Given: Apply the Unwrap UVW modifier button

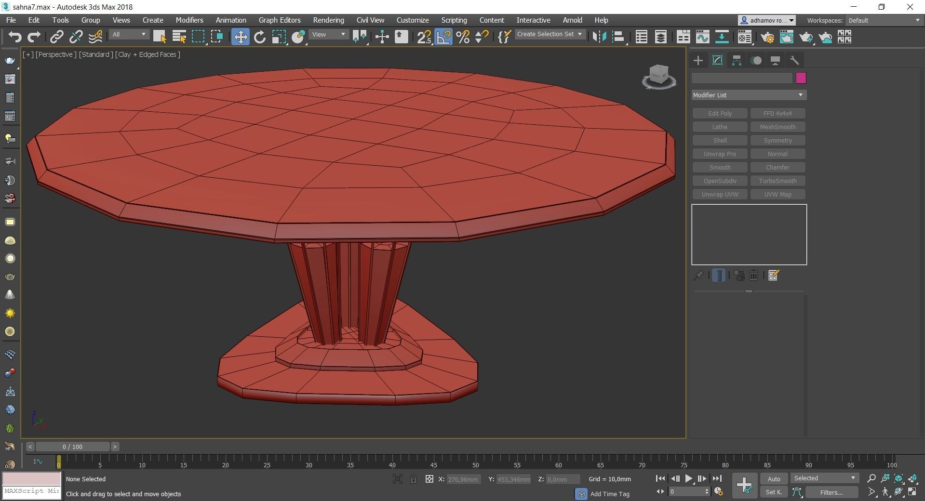Looking at the screenshot, I should [x=720, y=194].
